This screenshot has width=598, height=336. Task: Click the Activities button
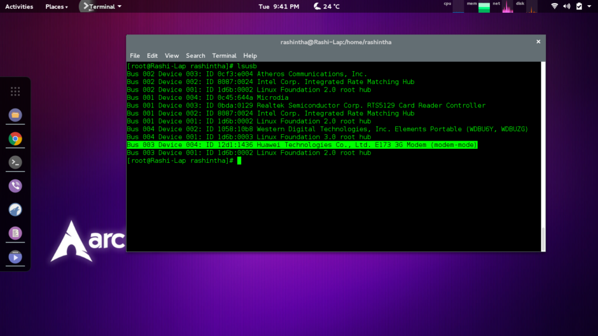click(x=19, y=6)
